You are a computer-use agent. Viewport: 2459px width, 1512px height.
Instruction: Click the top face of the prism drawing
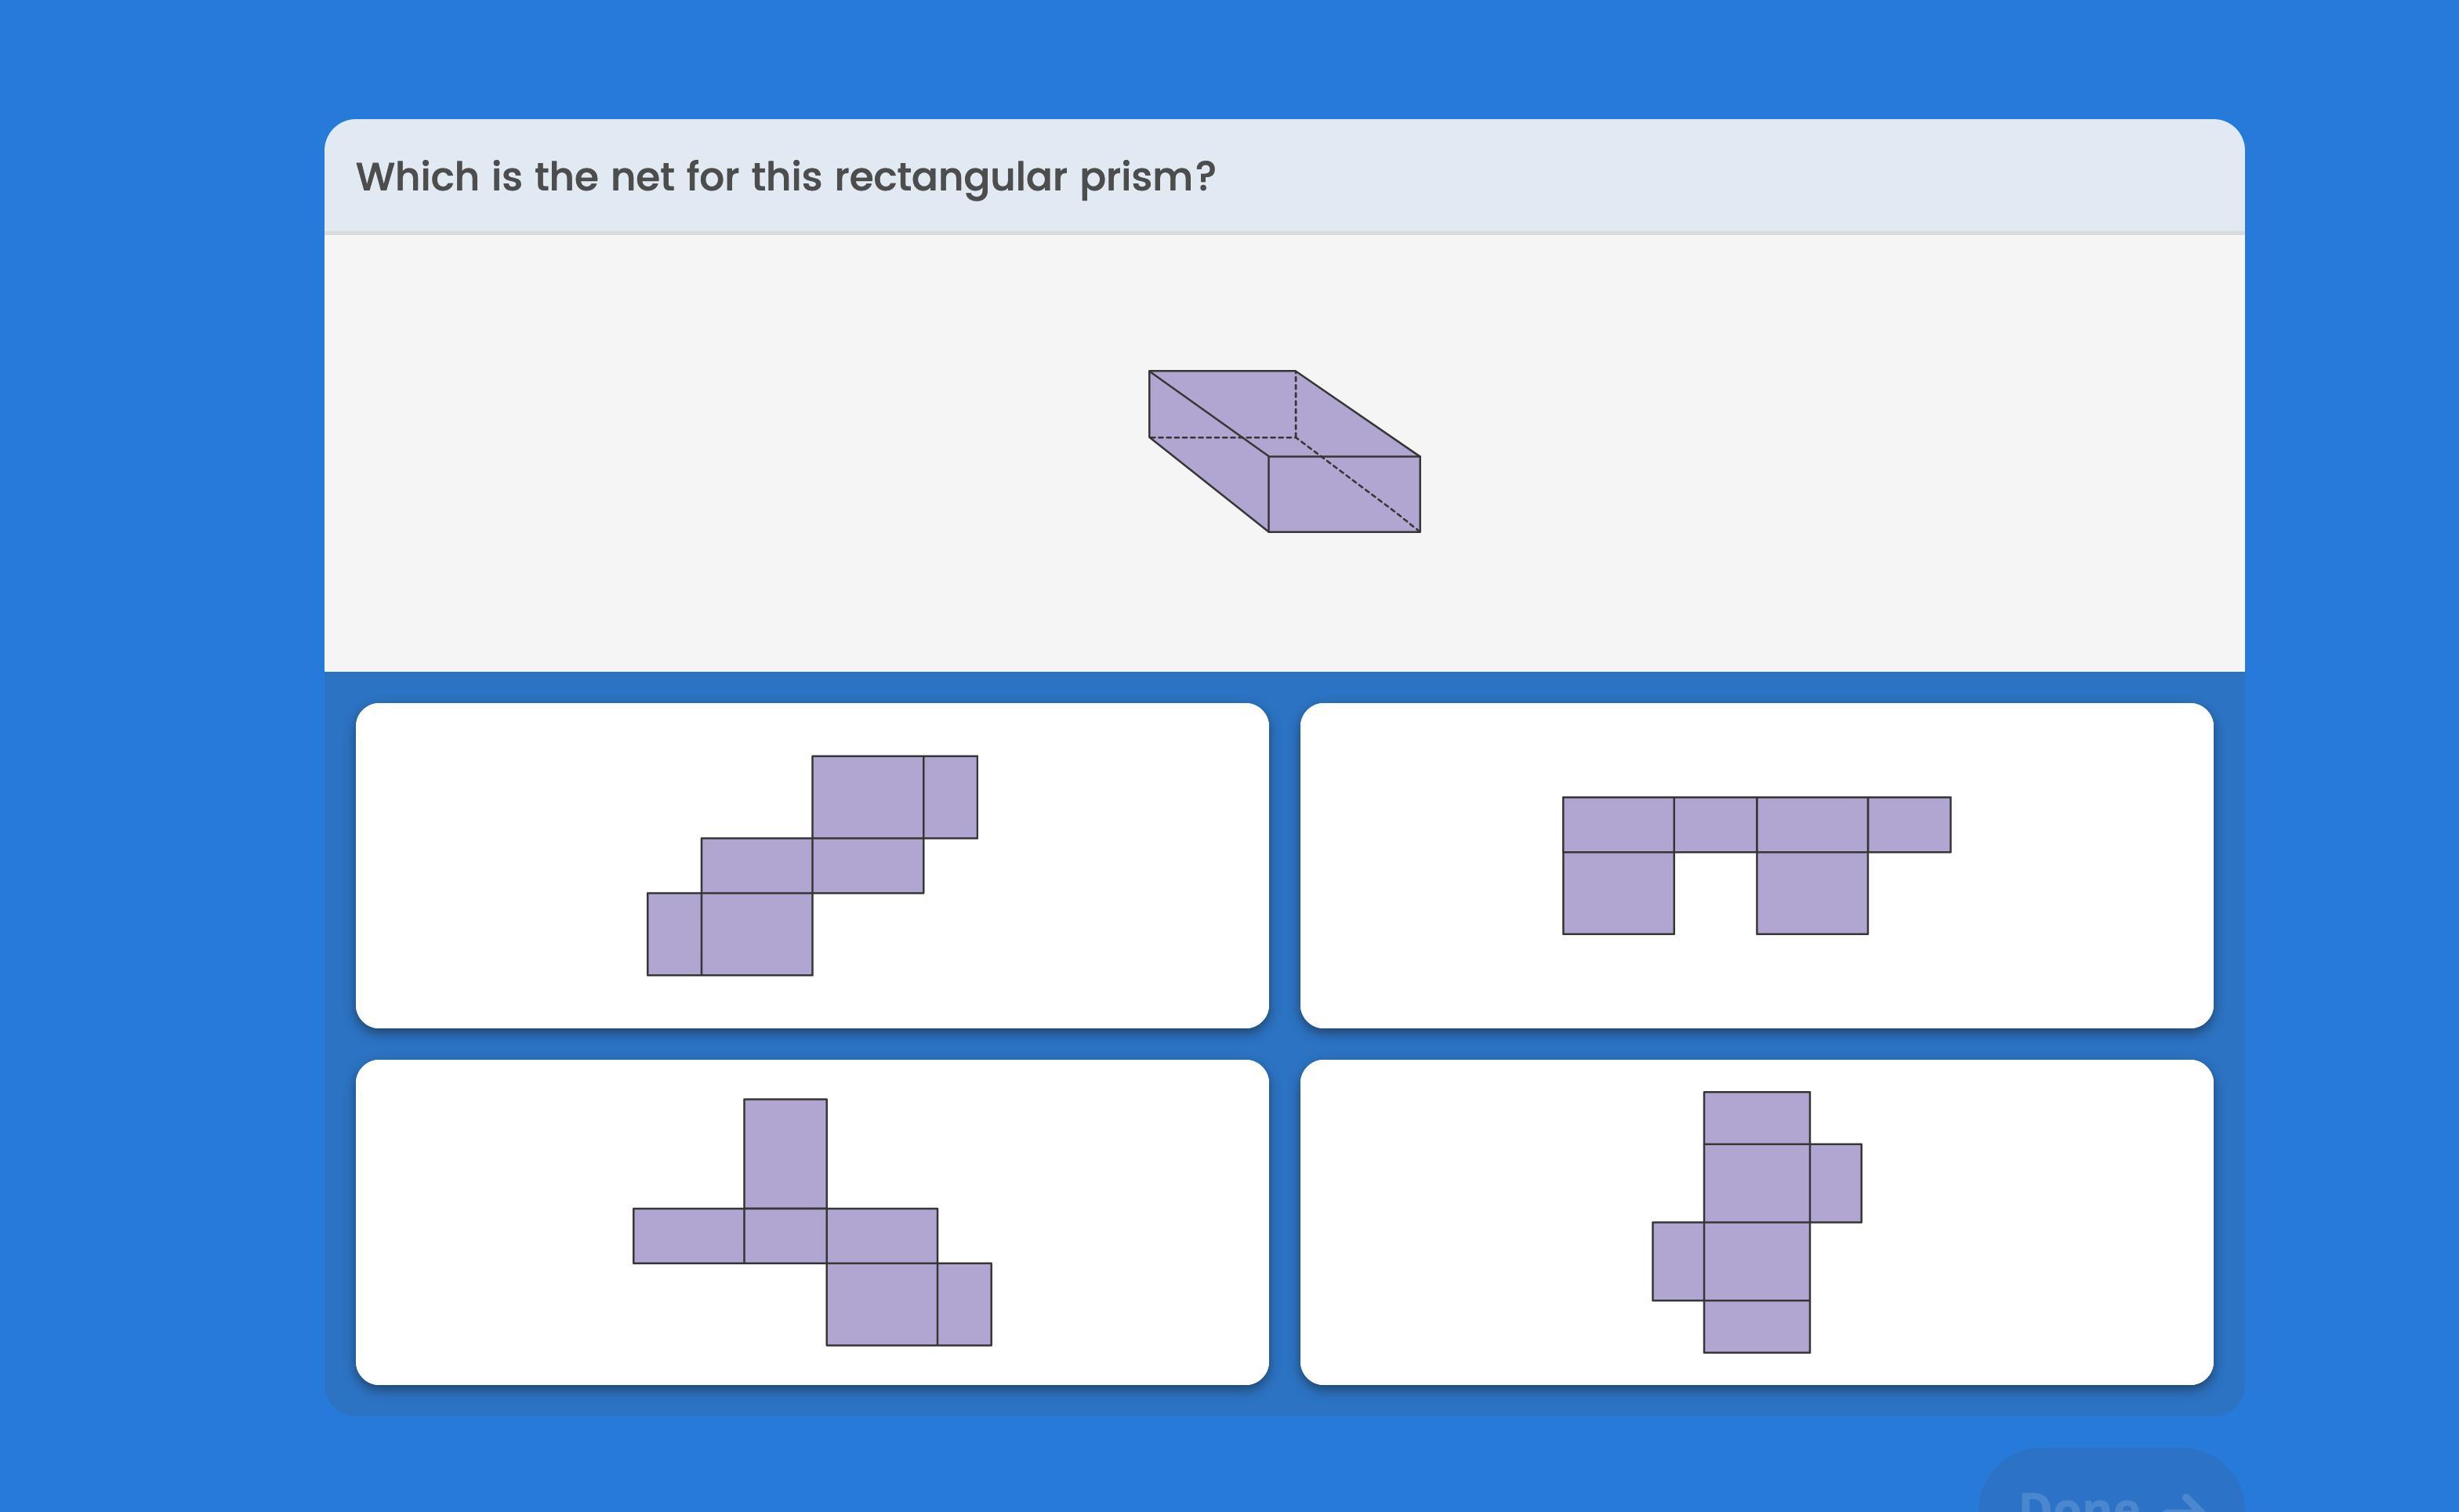pyautogui.click(x=1284, y=413)
